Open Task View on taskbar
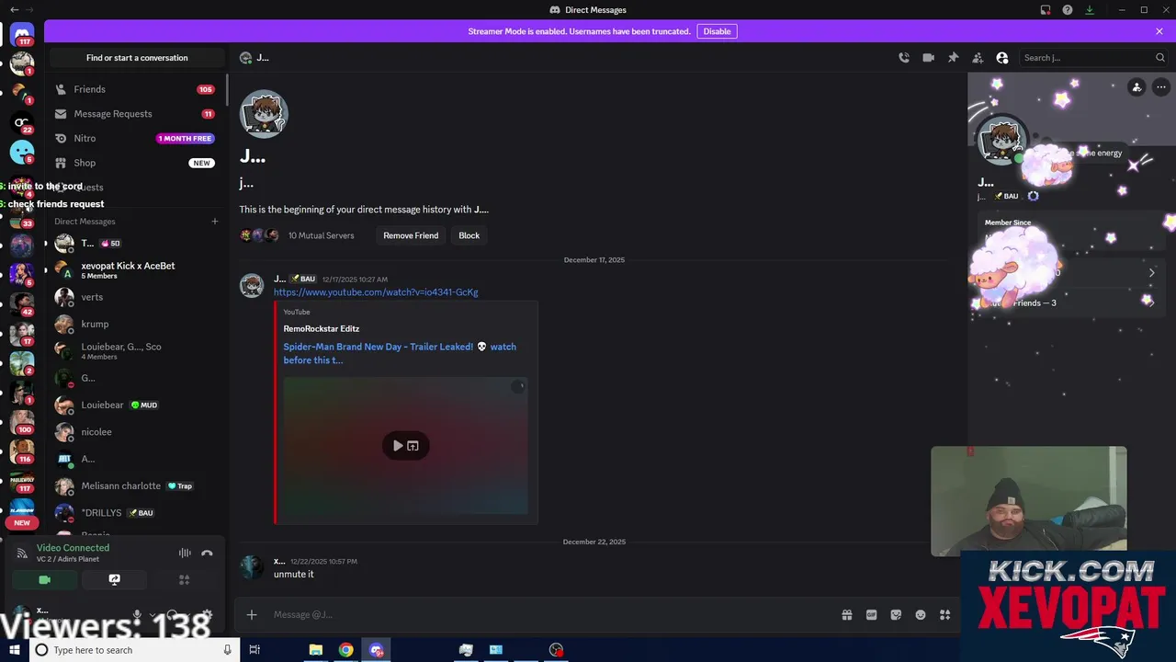The height and width of the screenshot is (662, 1176). 254,650
